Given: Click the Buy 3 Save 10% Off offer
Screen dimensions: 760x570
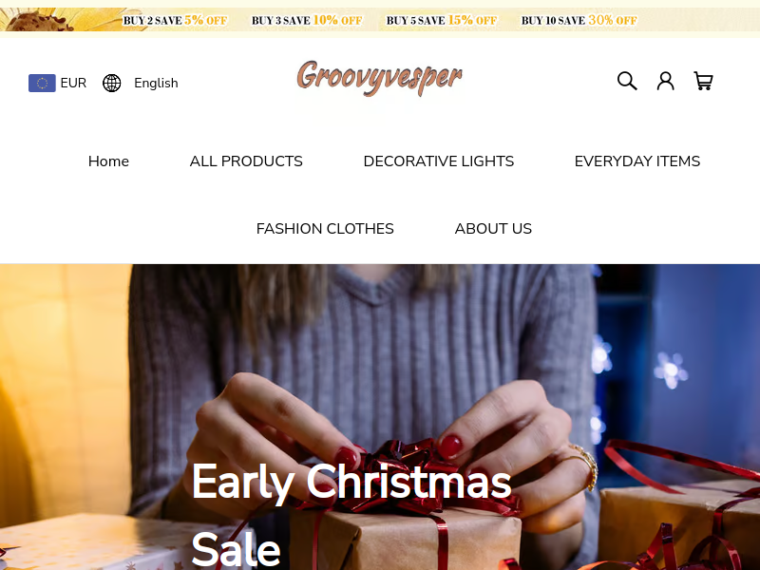Looking at the screenshot, I should pyautogui.click(x=307, y=20).
